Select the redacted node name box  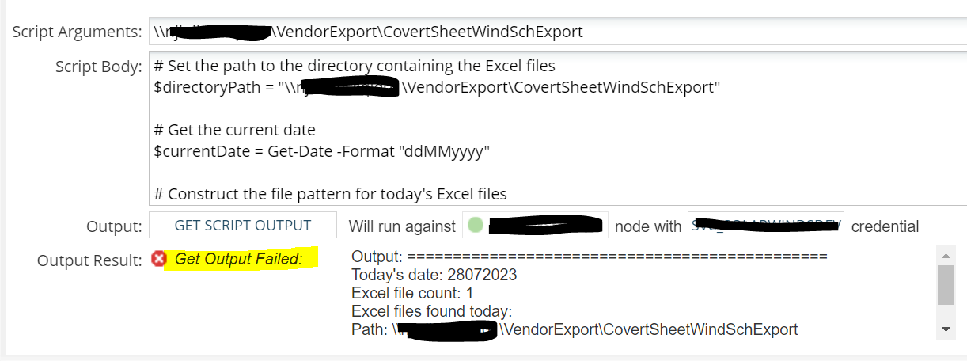(x=535, y=226)
